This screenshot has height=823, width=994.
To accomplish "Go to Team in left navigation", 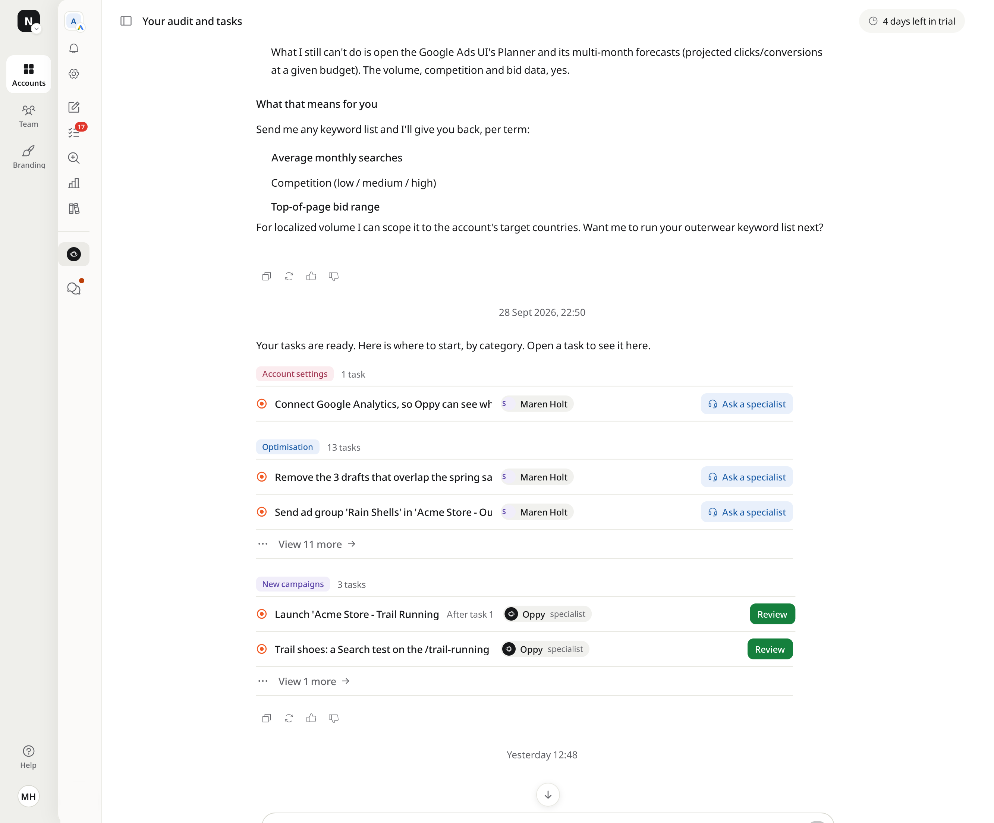I will tap(29, 116).
